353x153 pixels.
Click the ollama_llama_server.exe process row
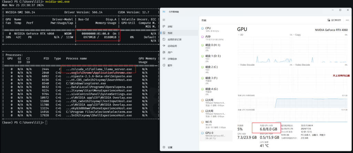79,69
